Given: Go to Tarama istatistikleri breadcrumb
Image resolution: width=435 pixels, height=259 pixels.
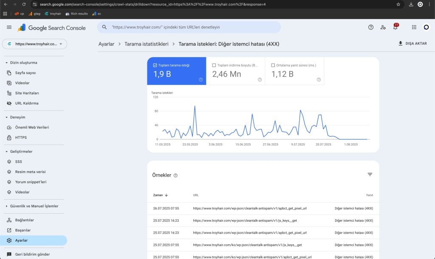Looking at the screenshot, I should click(146, 44).
